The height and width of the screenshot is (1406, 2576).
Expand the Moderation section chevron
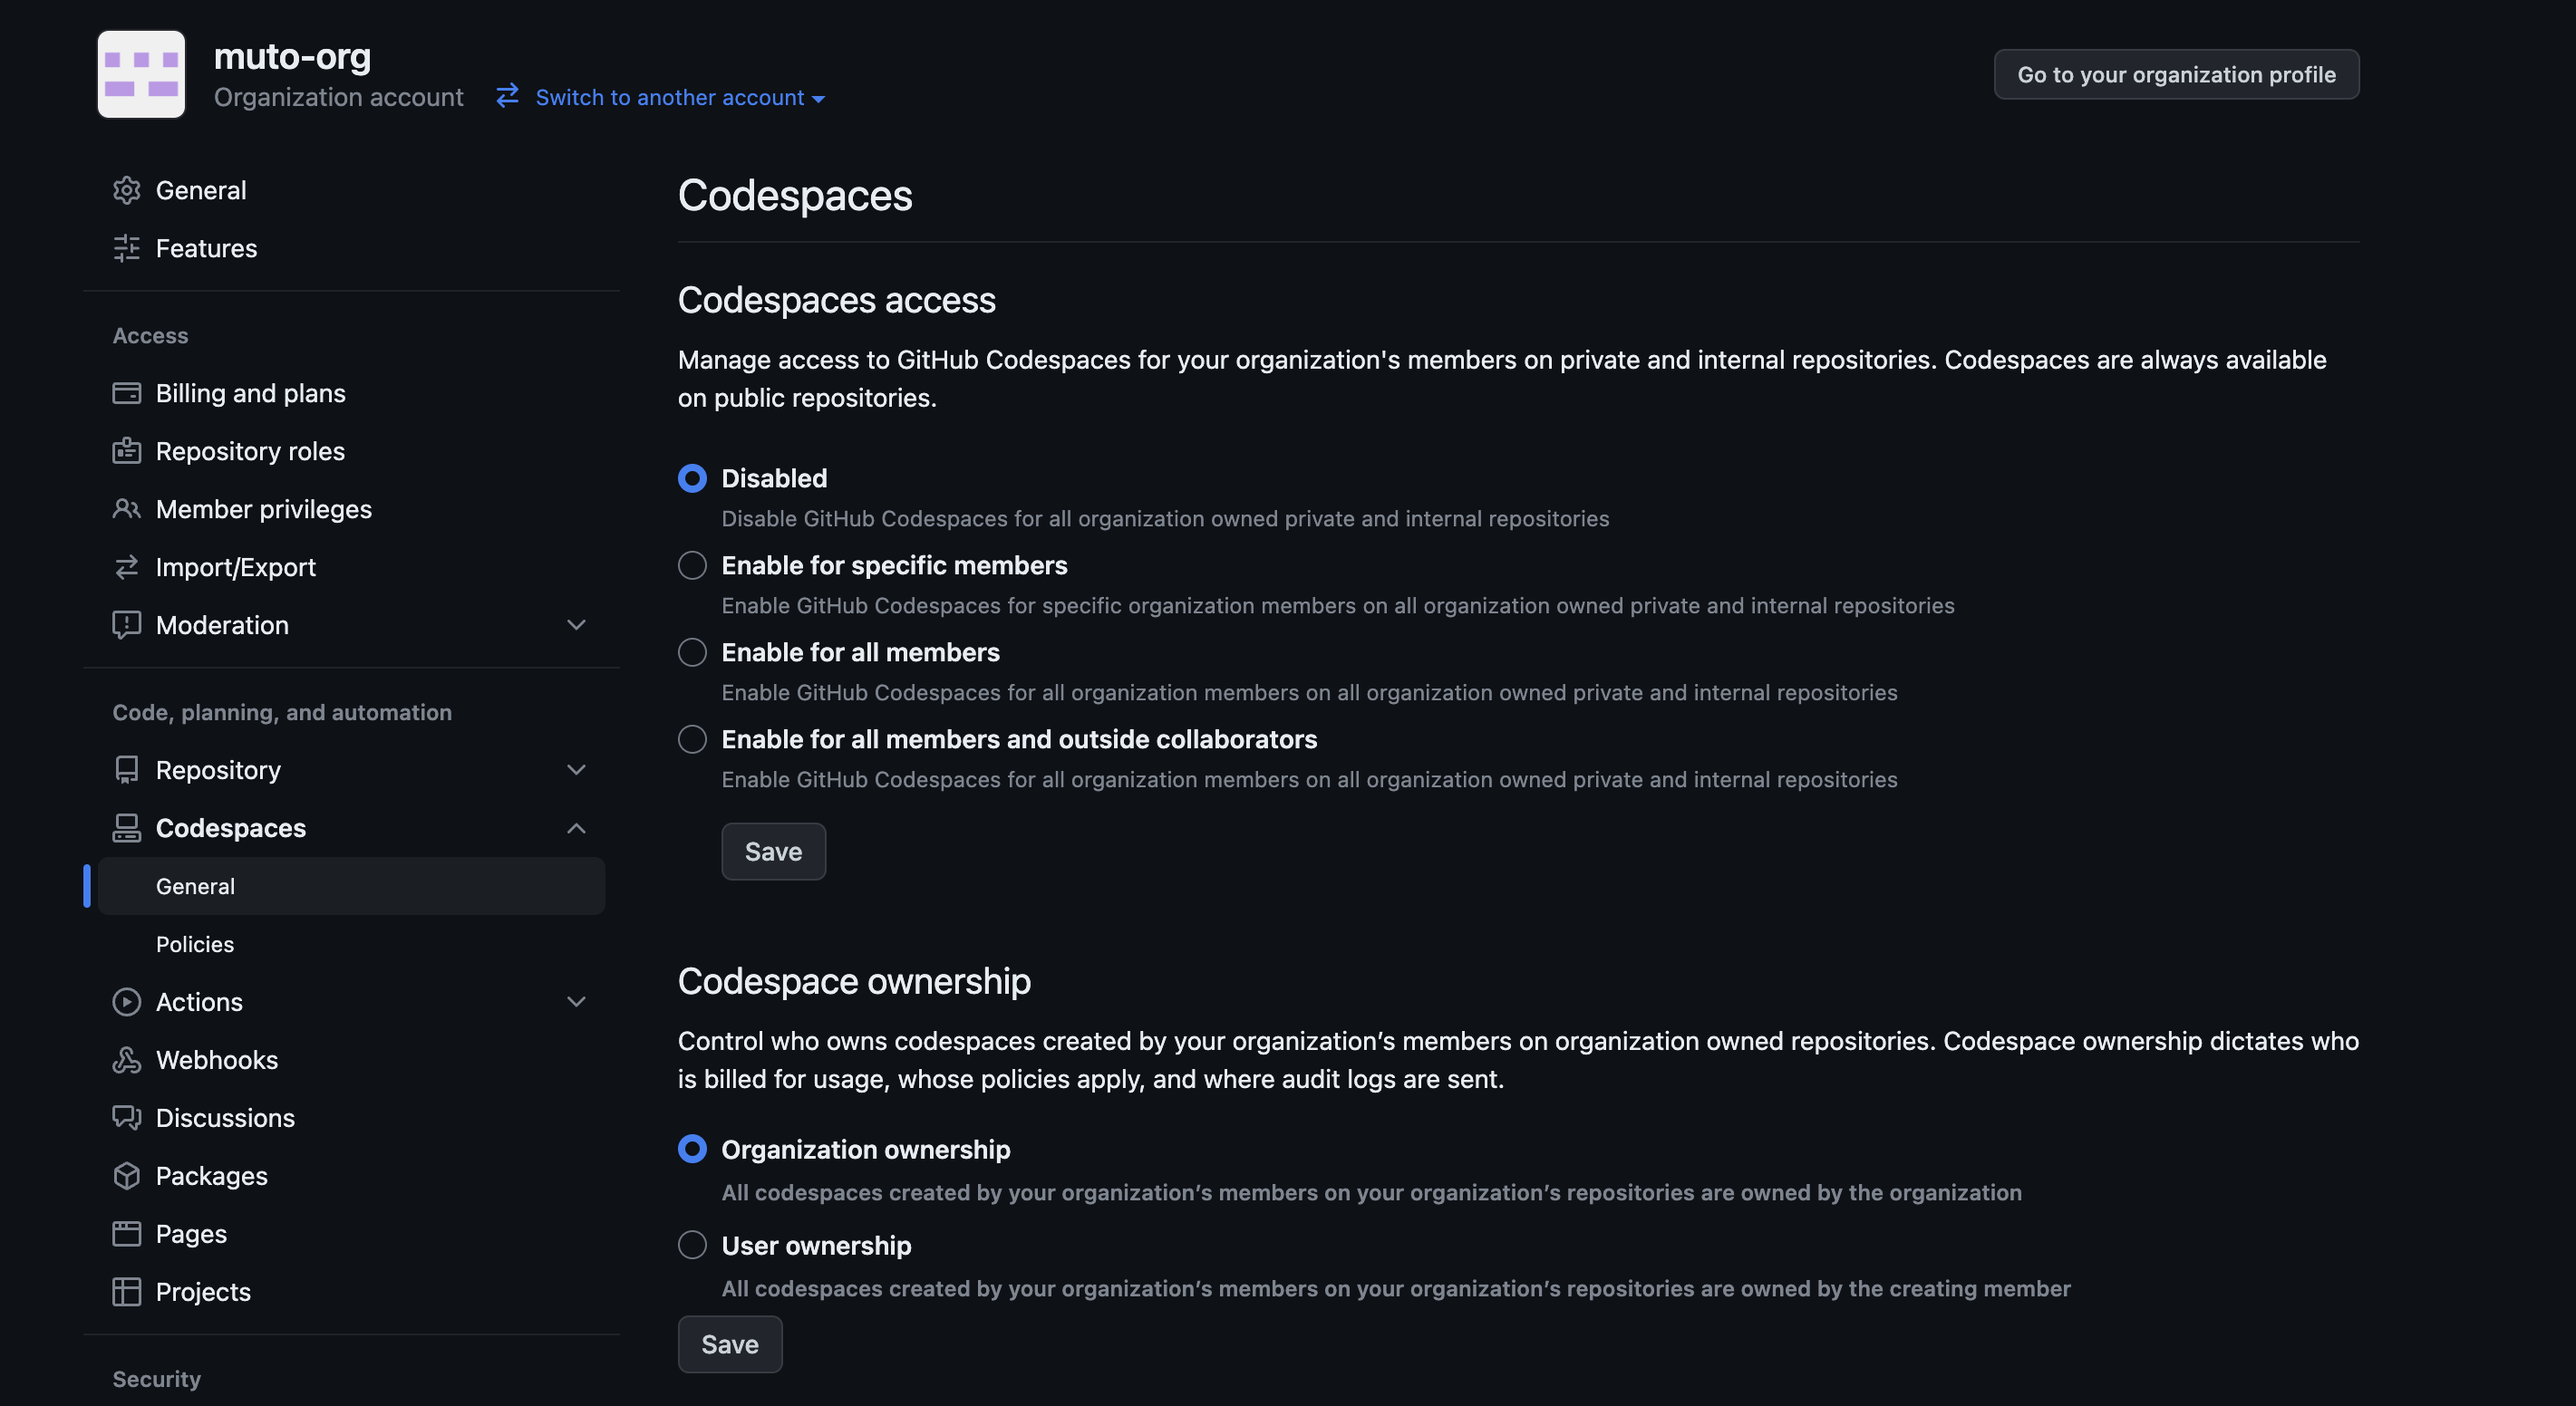576,626
